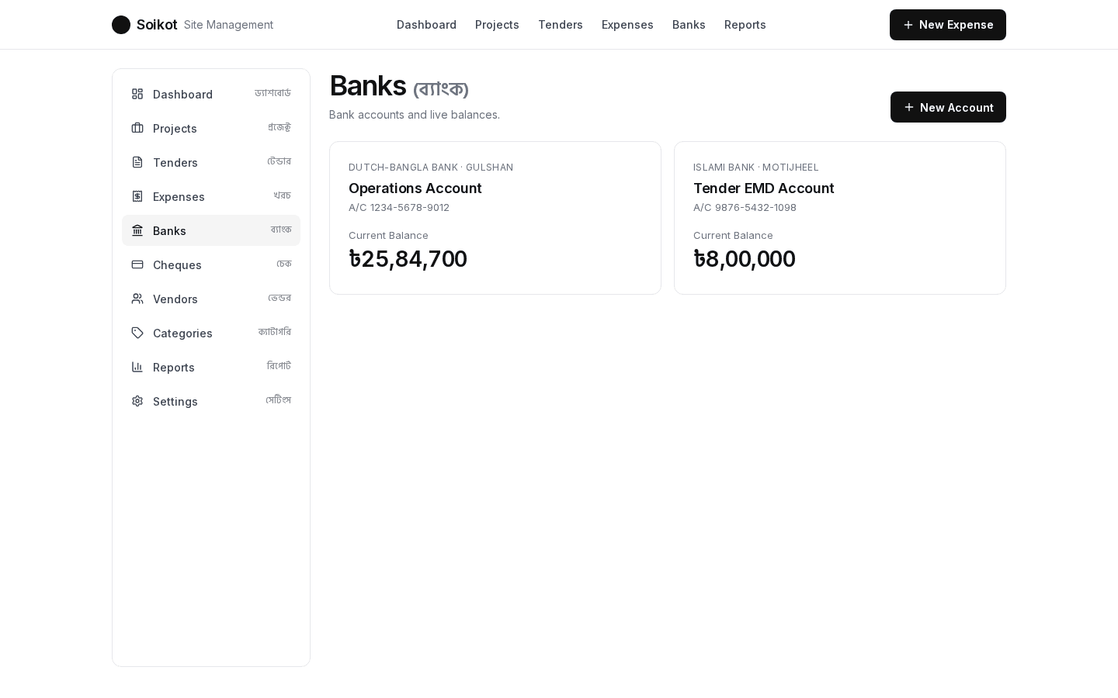The height and width of the screenshot is (698, 1118).
Task: Click 'Bank accounts and live balances.' text
Action: coord(415,115)
